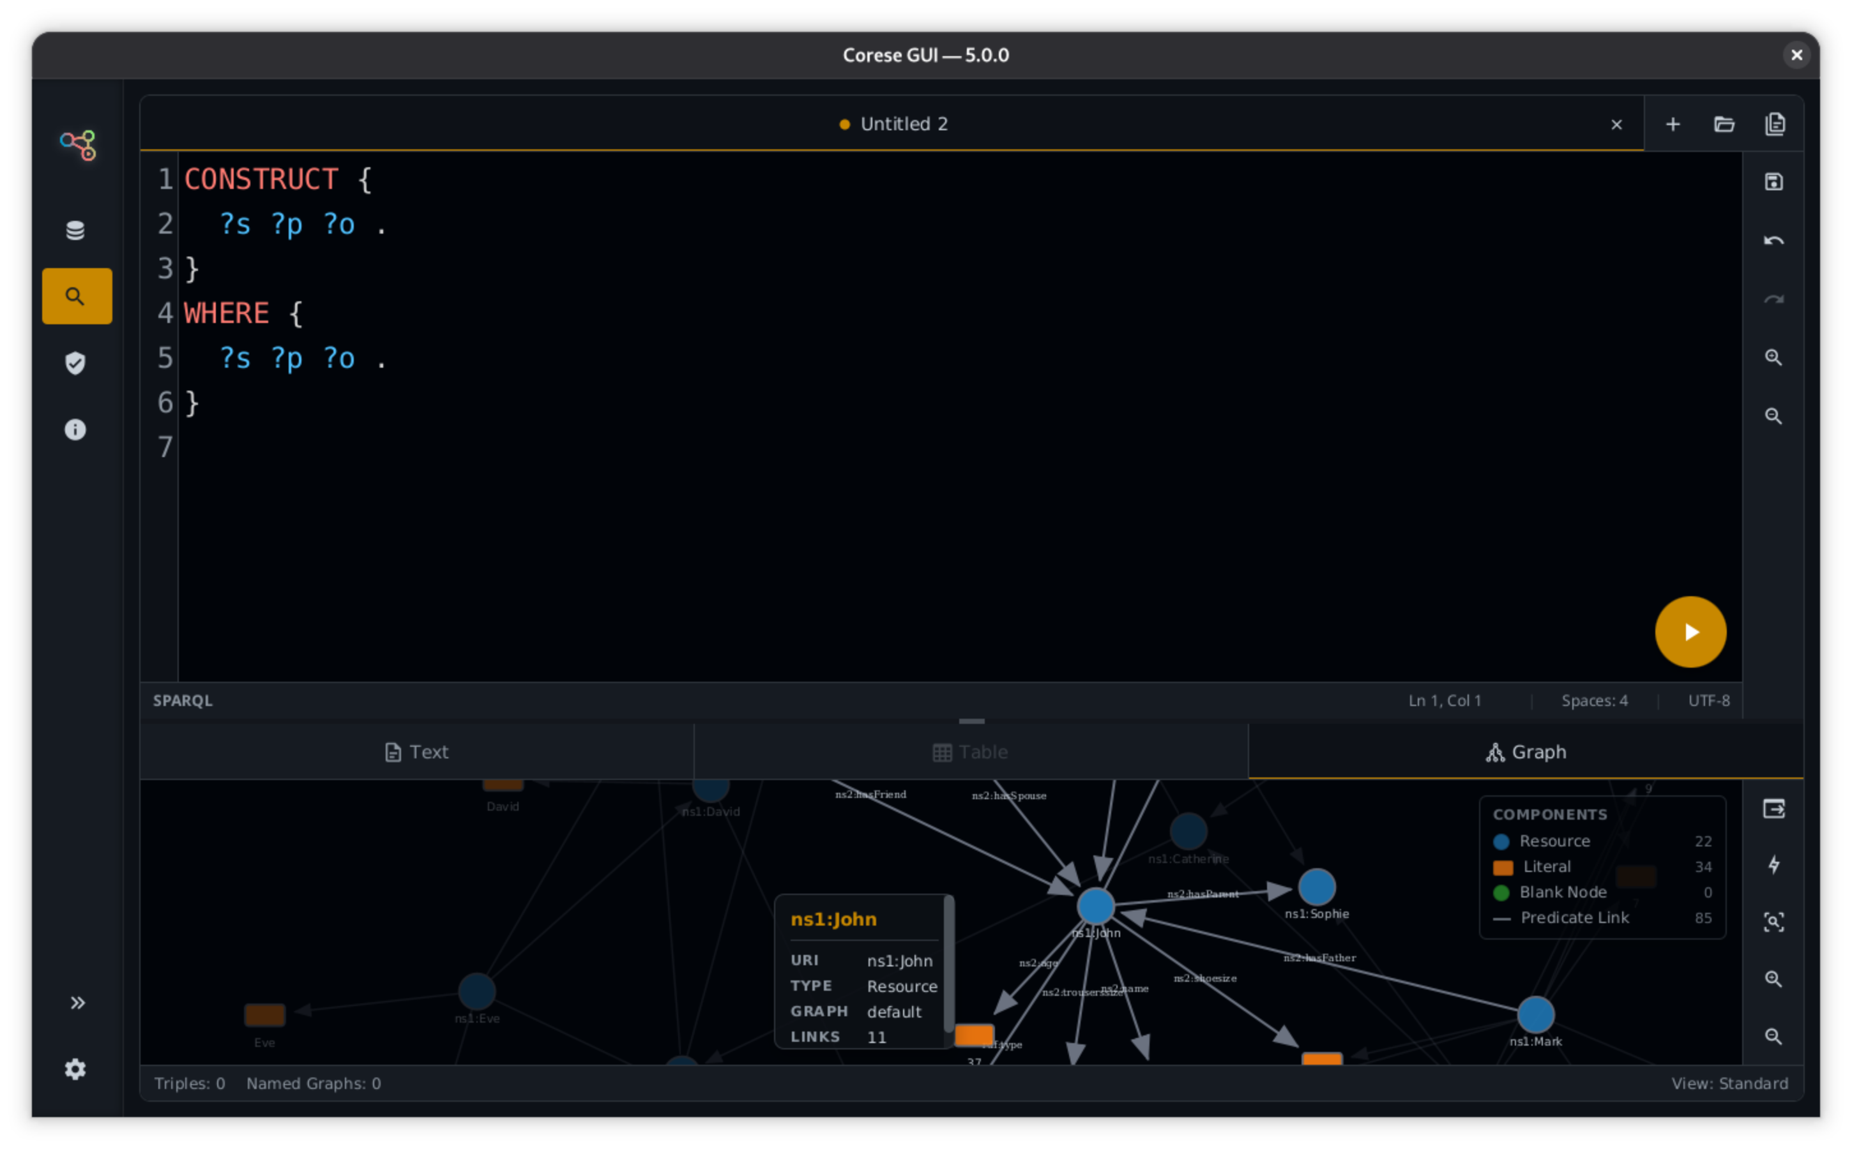The image size is (1852, 1149).
Task: Open a query file with the folder icon
Action: tap(1724, 124)
